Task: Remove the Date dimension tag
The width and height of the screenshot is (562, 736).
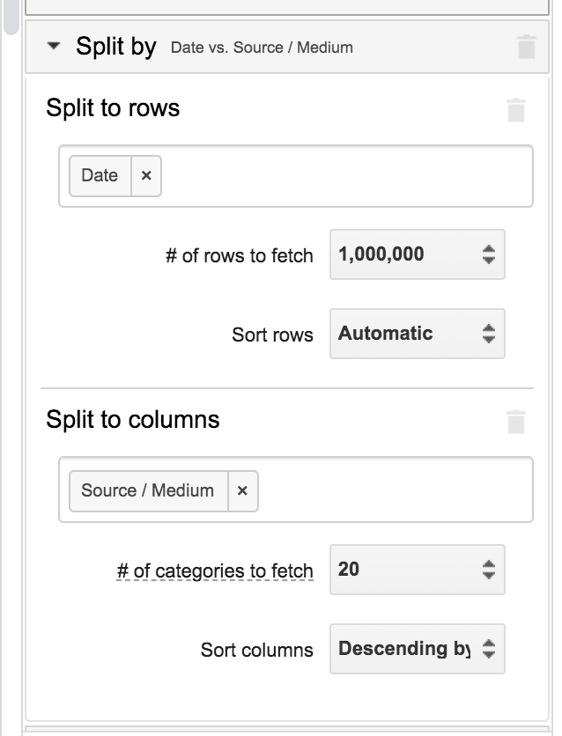Action: tap(146, 175)
